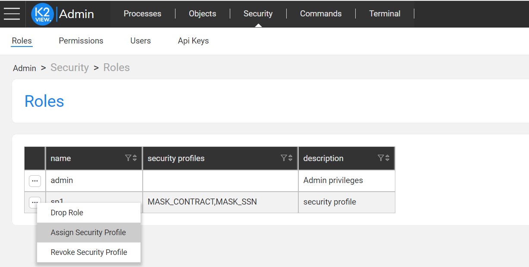The height and width of the screenshot is (267, 529).
Task: Toggle the sp1 row actions menu
Action: pyautogui.click(x=35, y=202)
